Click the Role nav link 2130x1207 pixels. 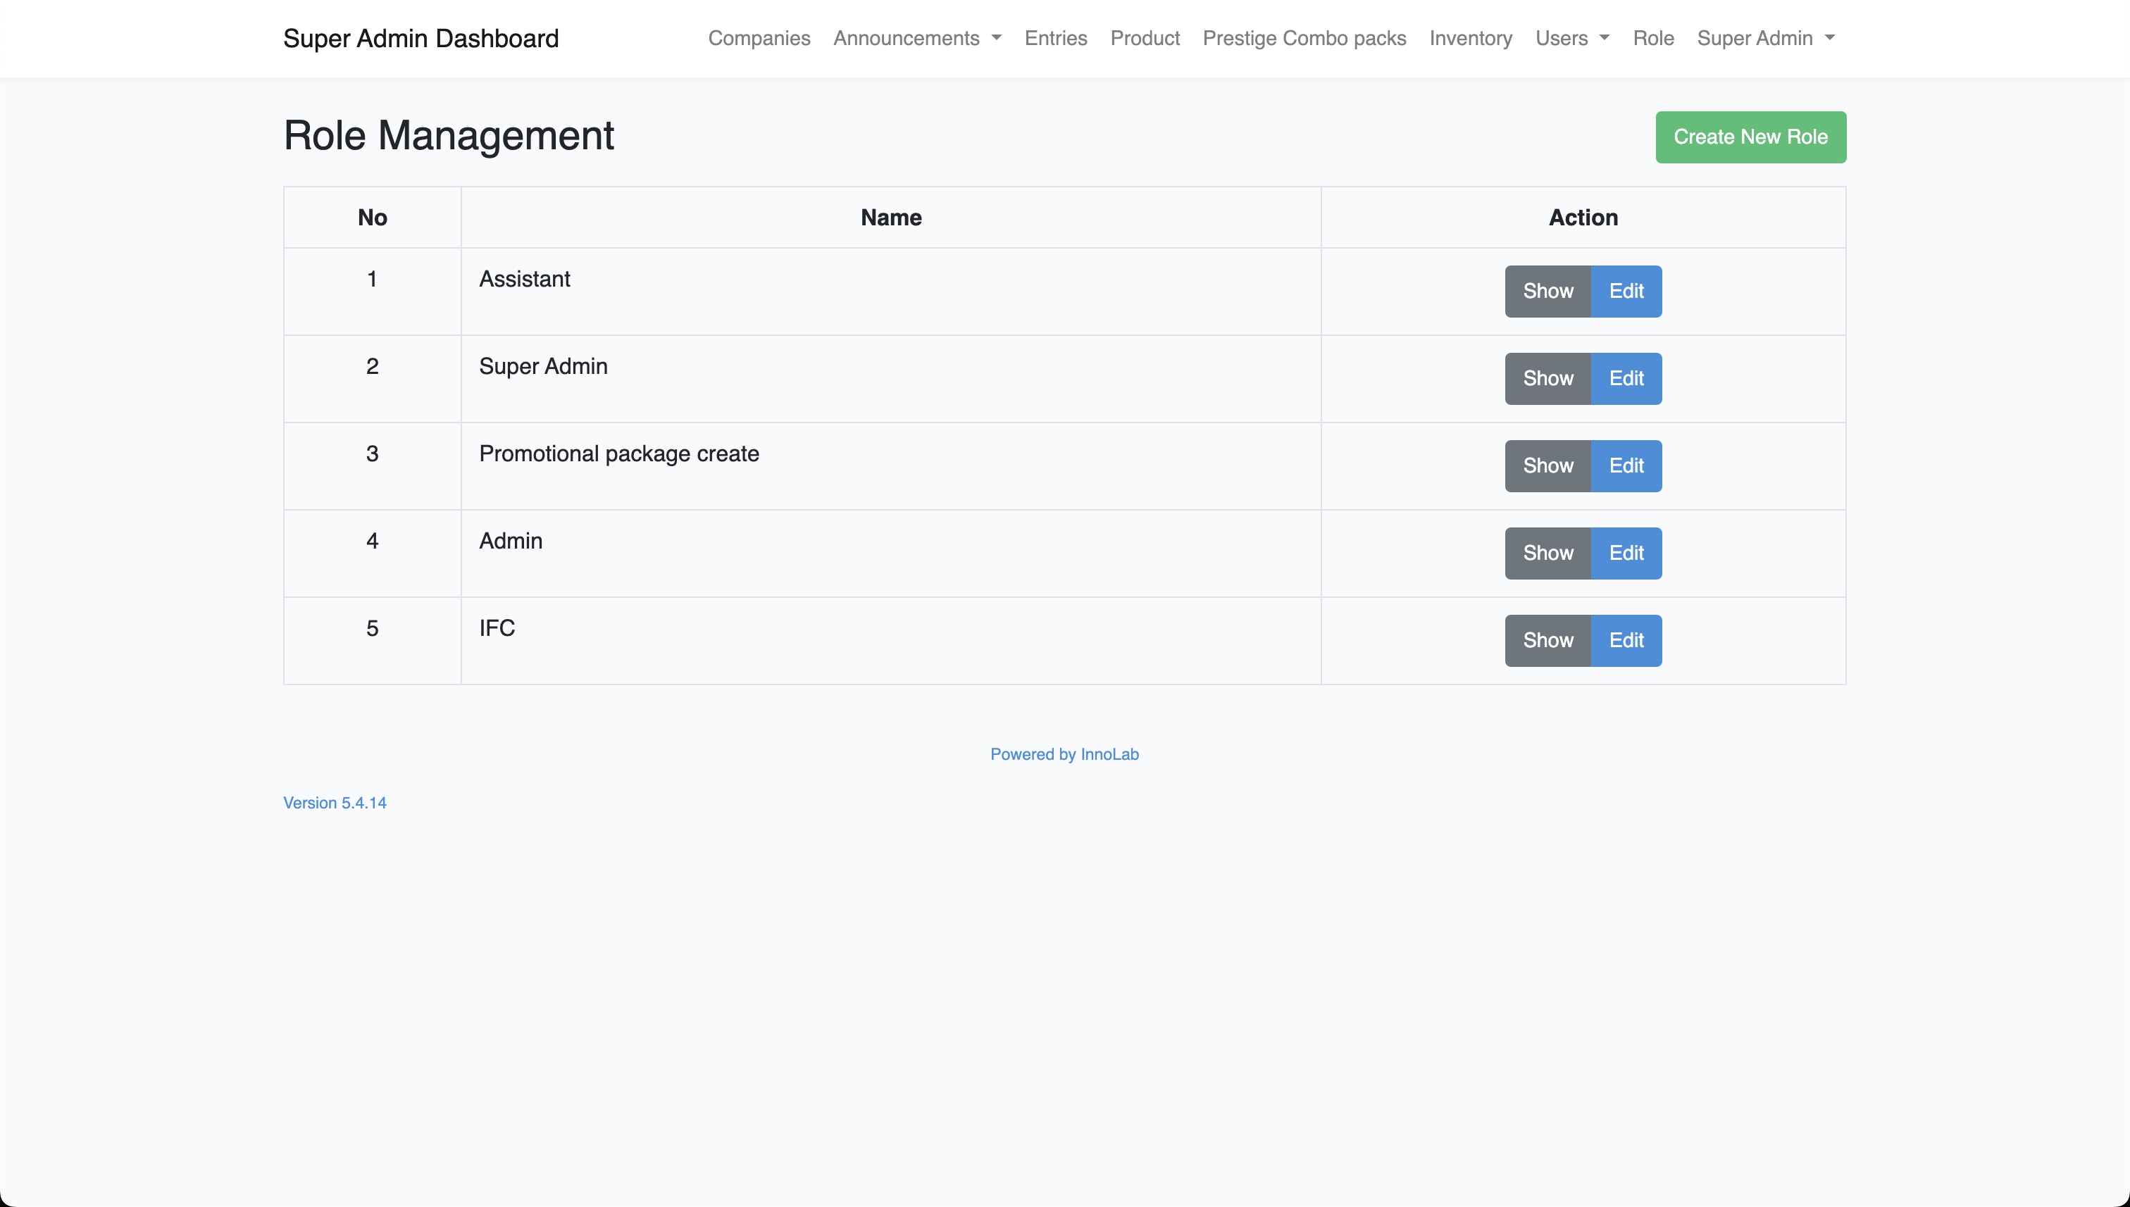(x=1652, y=38)
